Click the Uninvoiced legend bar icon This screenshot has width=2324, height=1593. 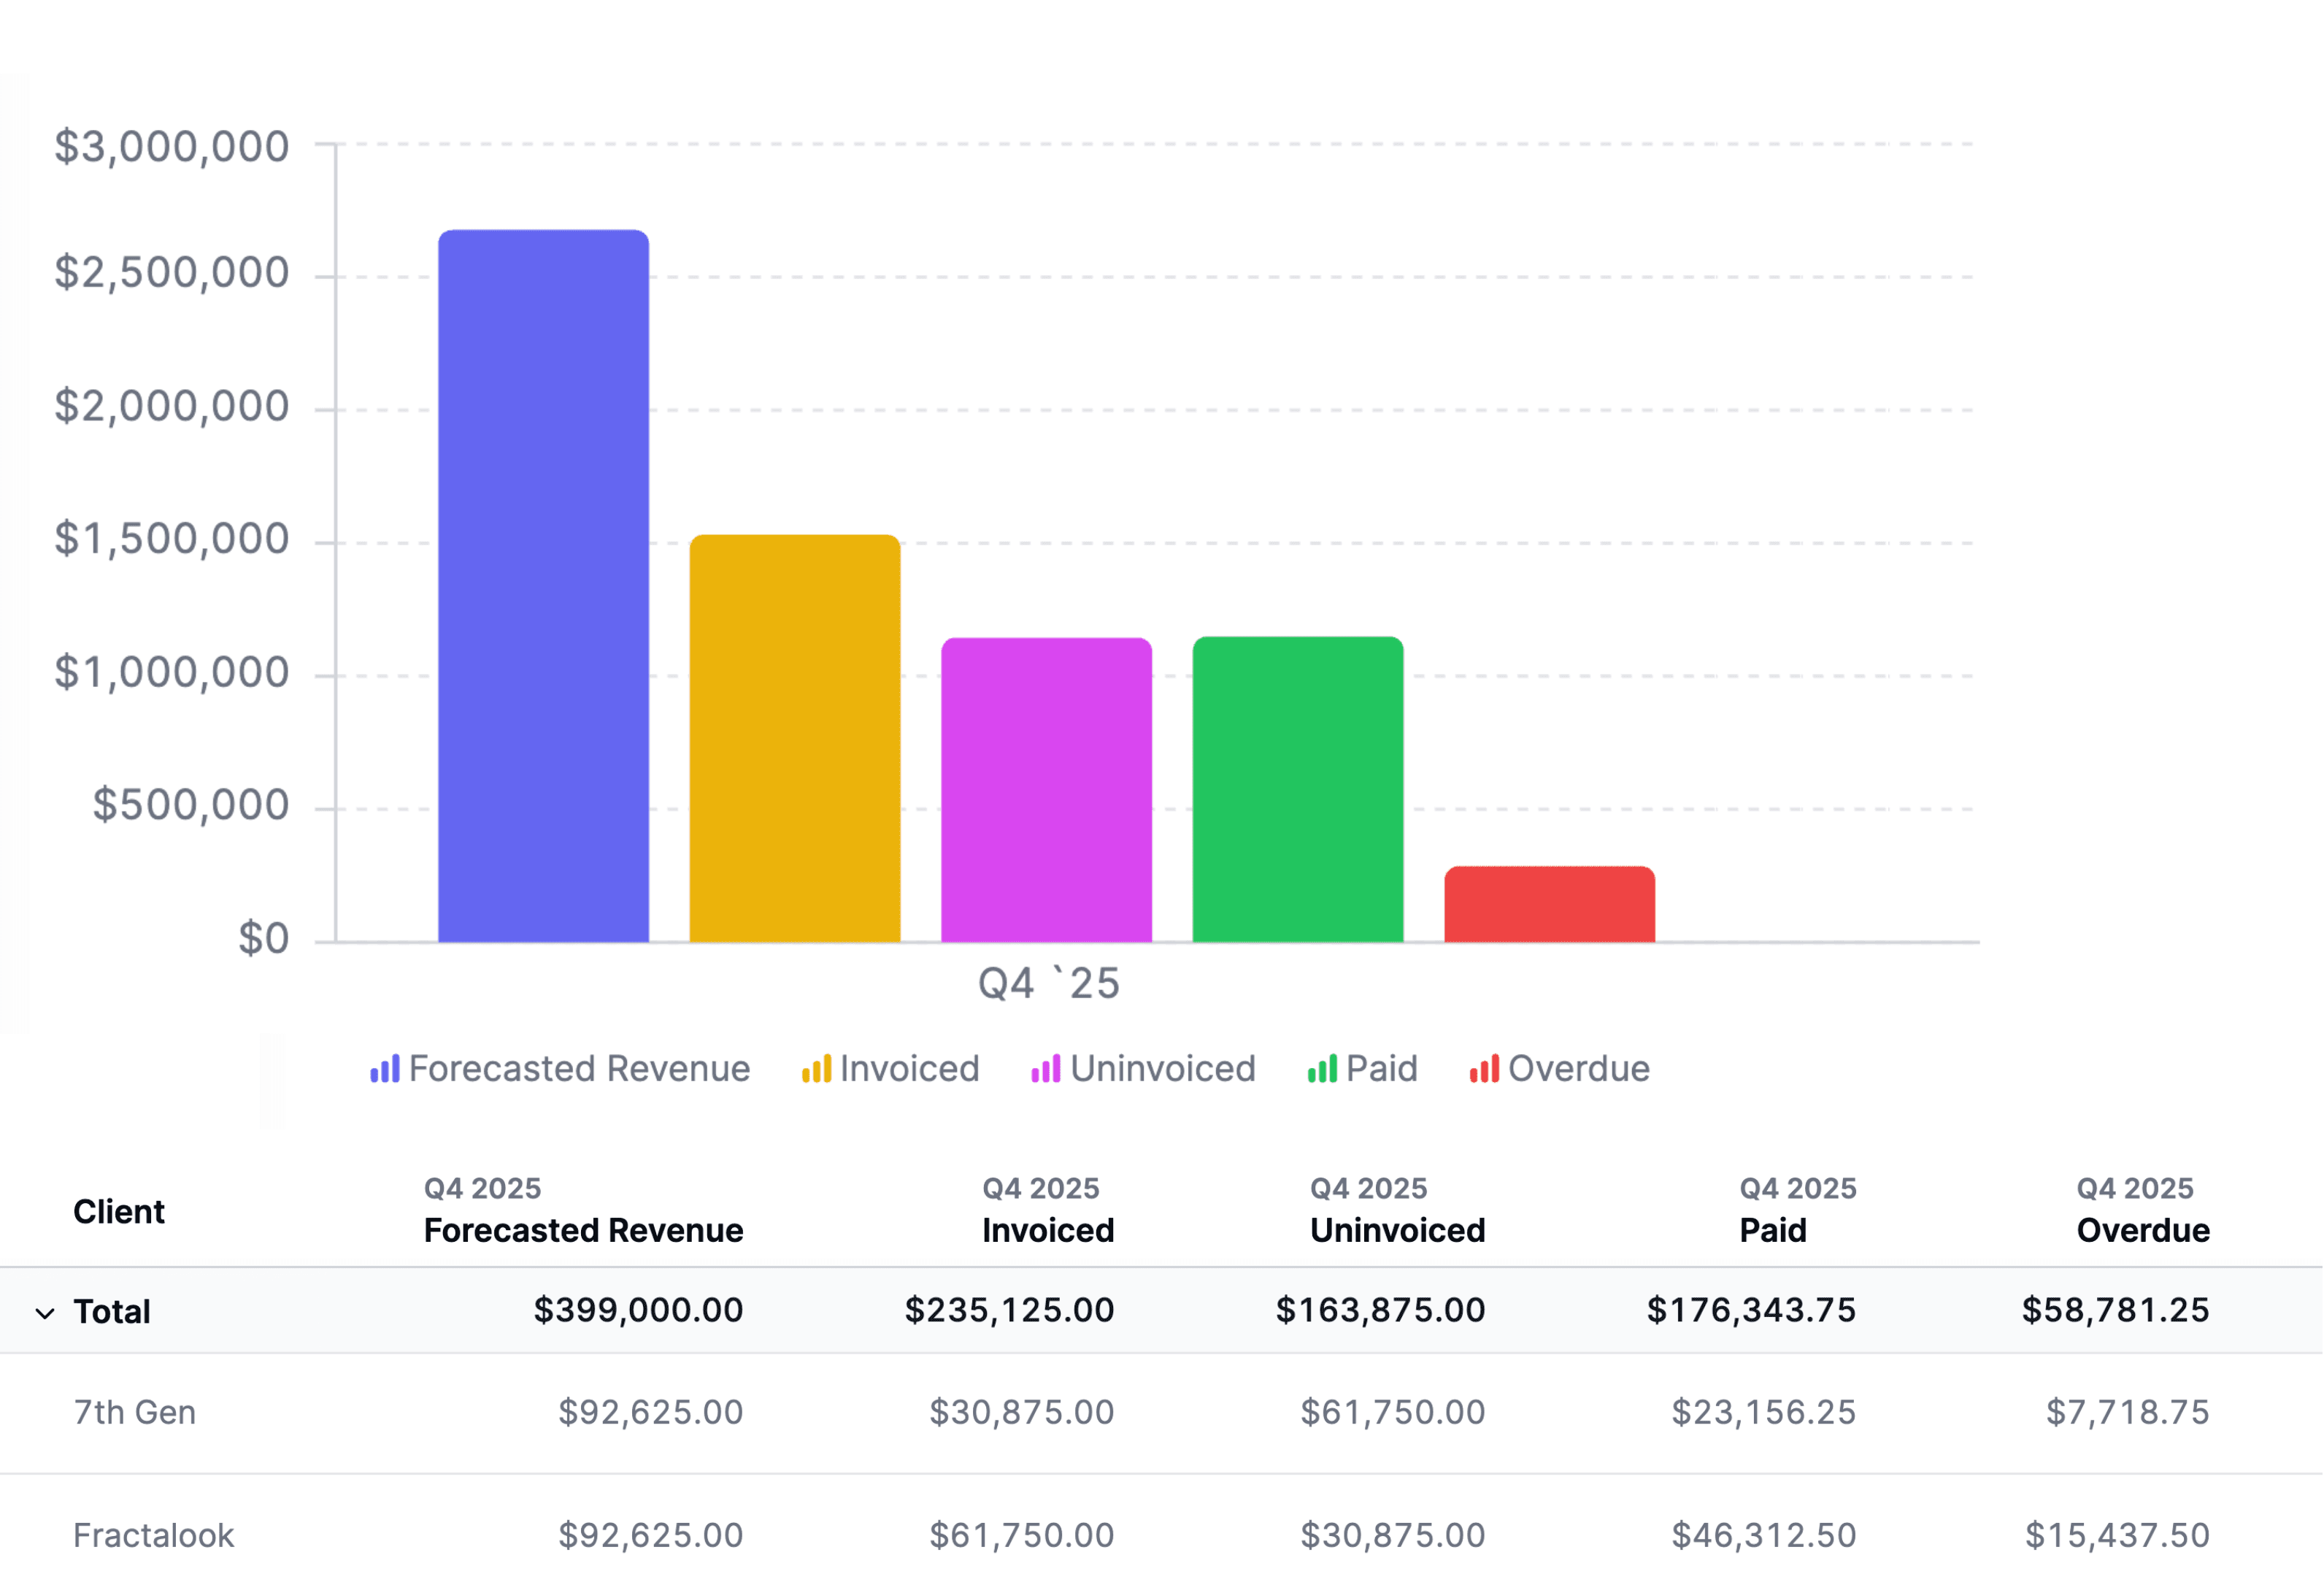1045,1069
